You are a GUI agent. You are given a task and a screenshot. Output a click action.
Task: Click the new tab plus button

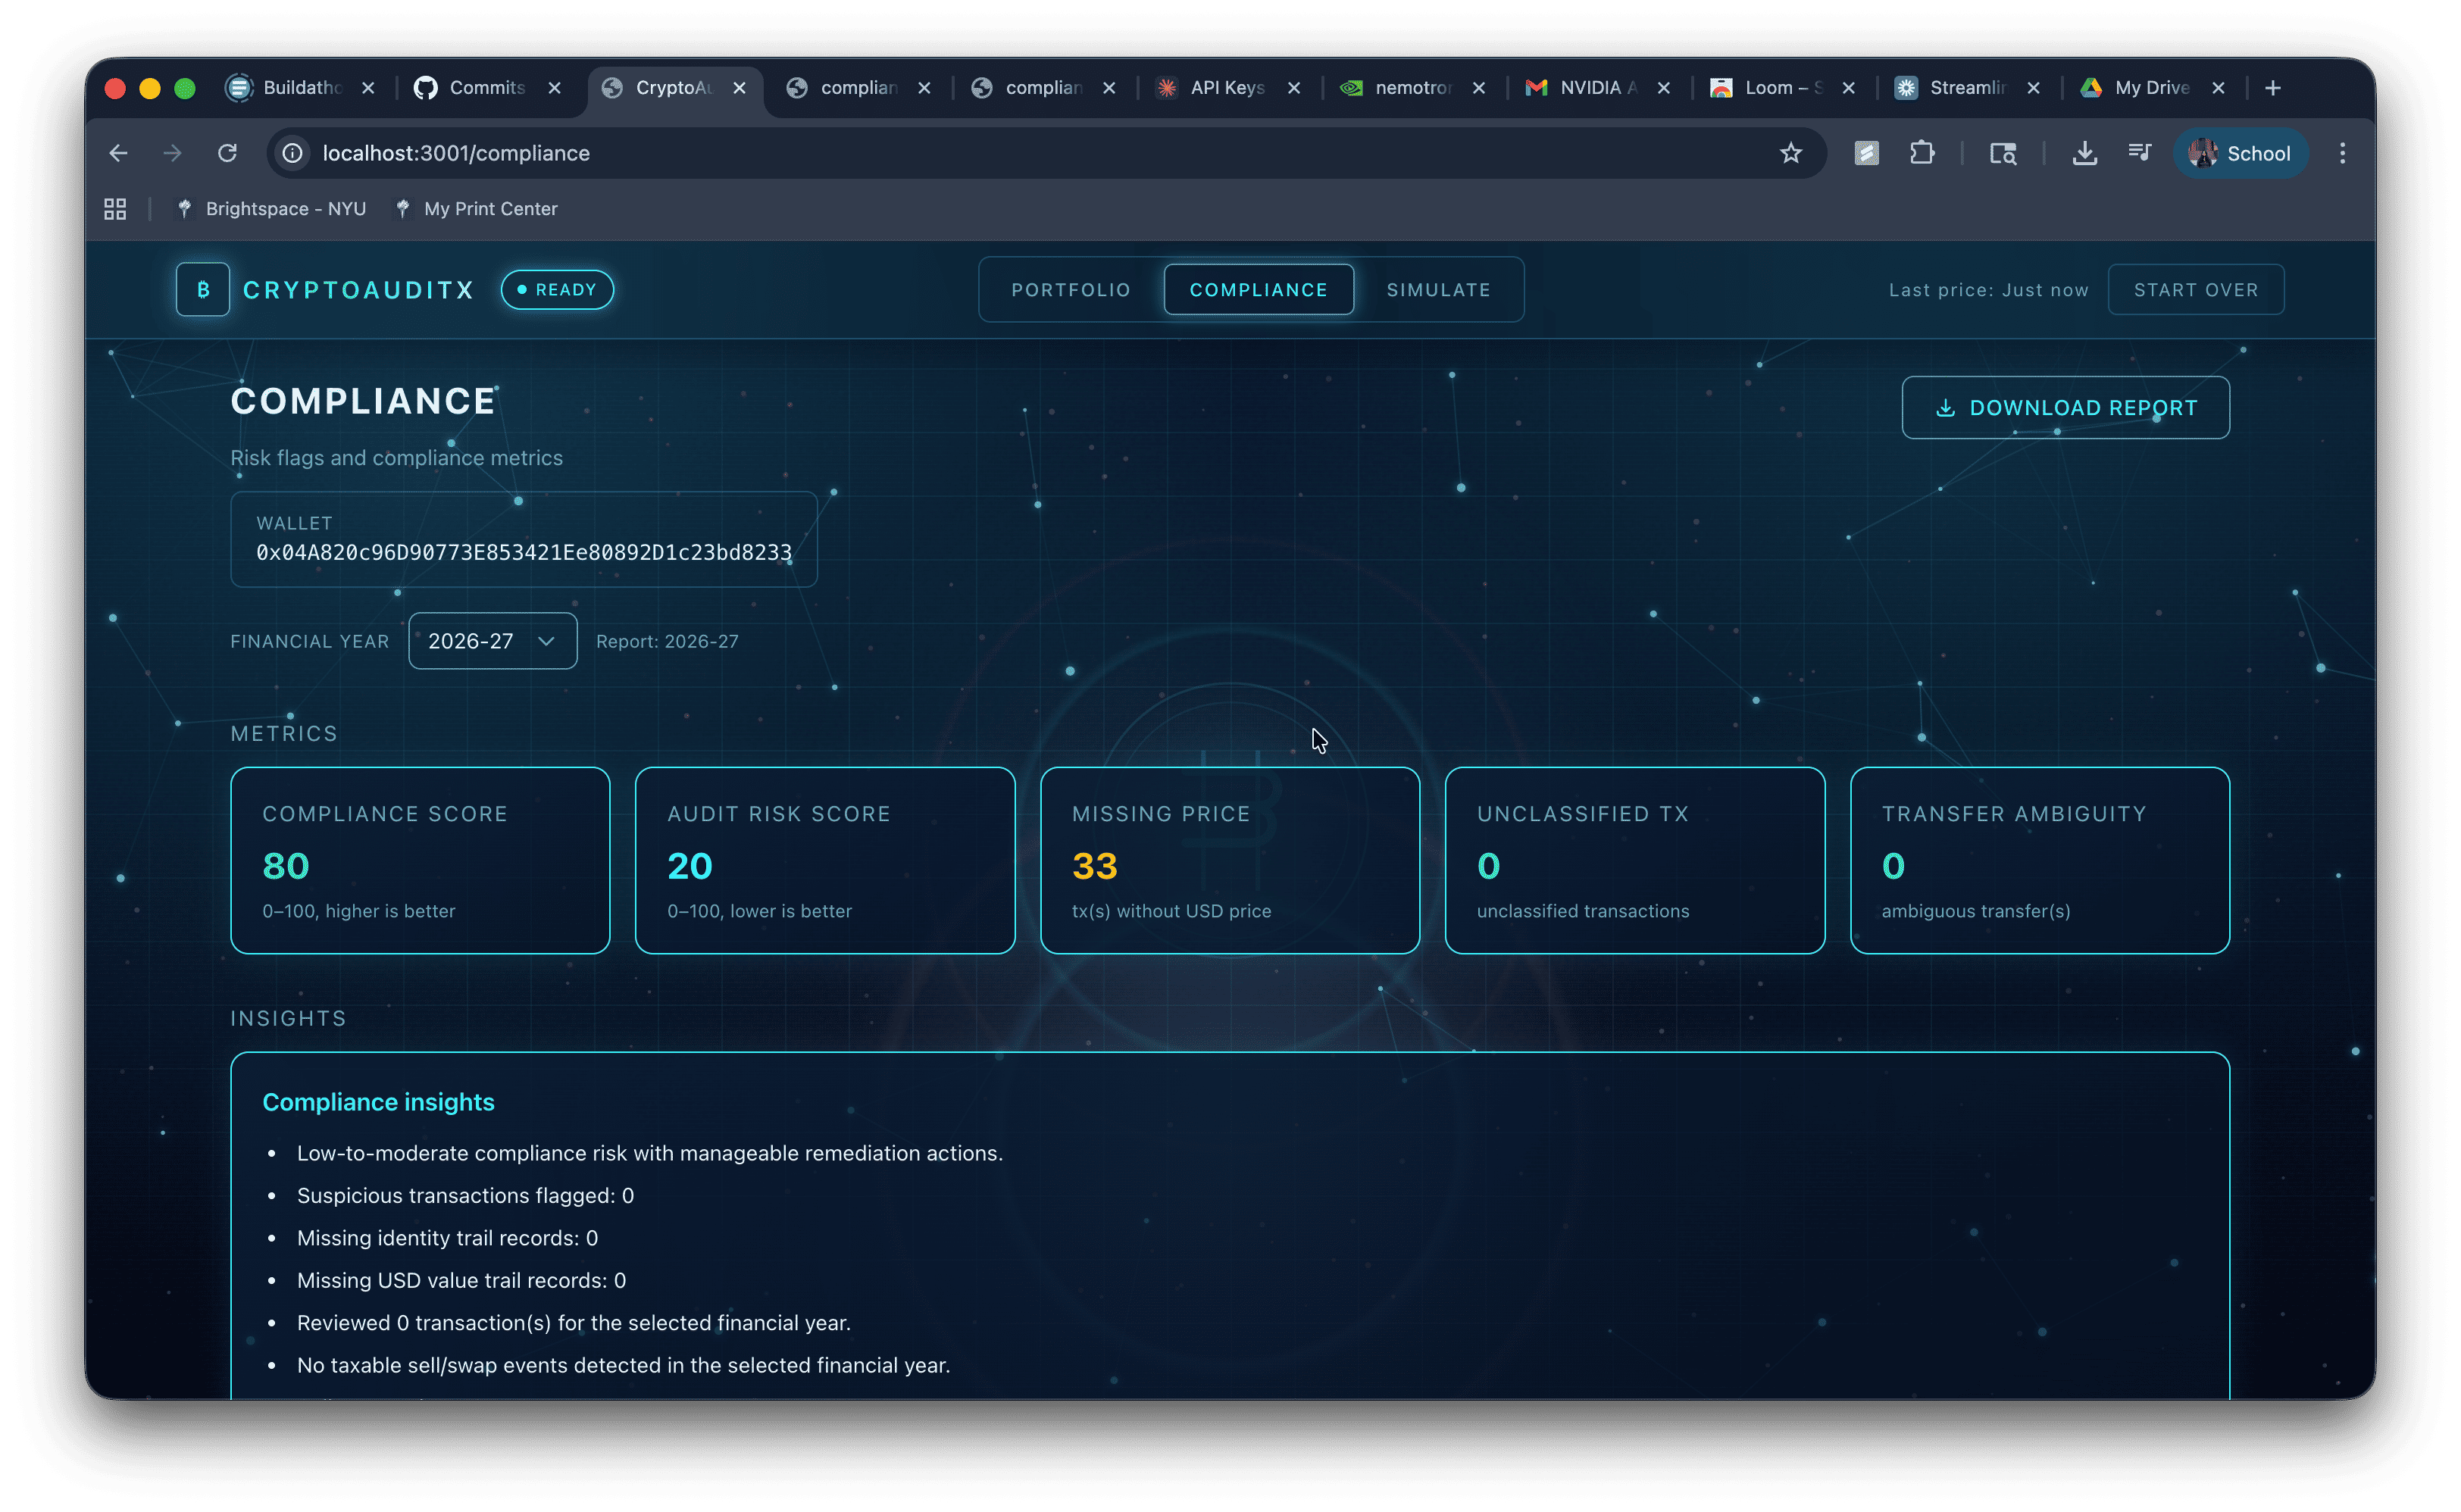point(2272,88)
